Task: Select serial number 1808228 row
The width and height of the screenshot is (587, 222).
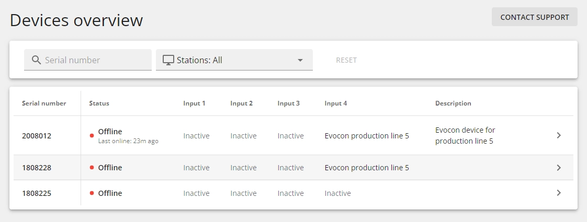Action: (293, 168)
